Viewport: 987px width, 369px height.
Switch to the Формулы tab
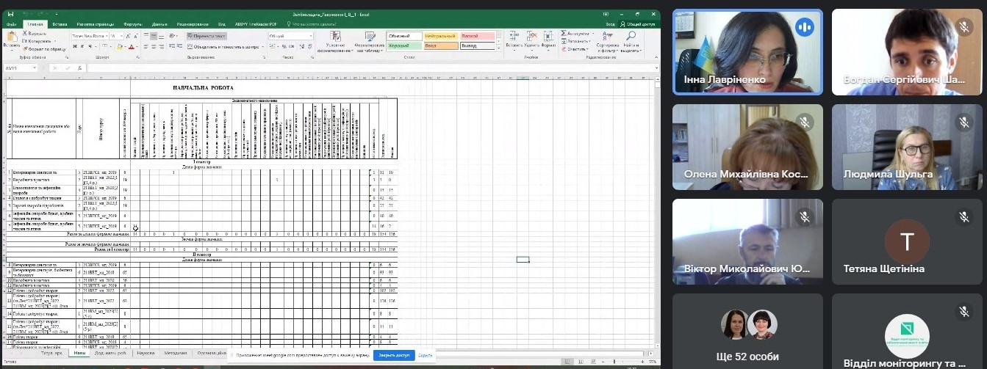(x=133, y=24)
